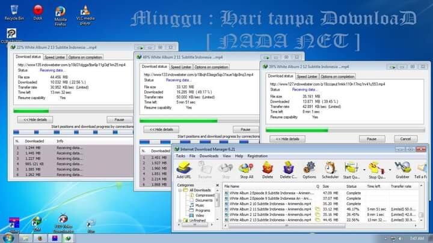Click the Delete toolbar icon

pos(267,170)
